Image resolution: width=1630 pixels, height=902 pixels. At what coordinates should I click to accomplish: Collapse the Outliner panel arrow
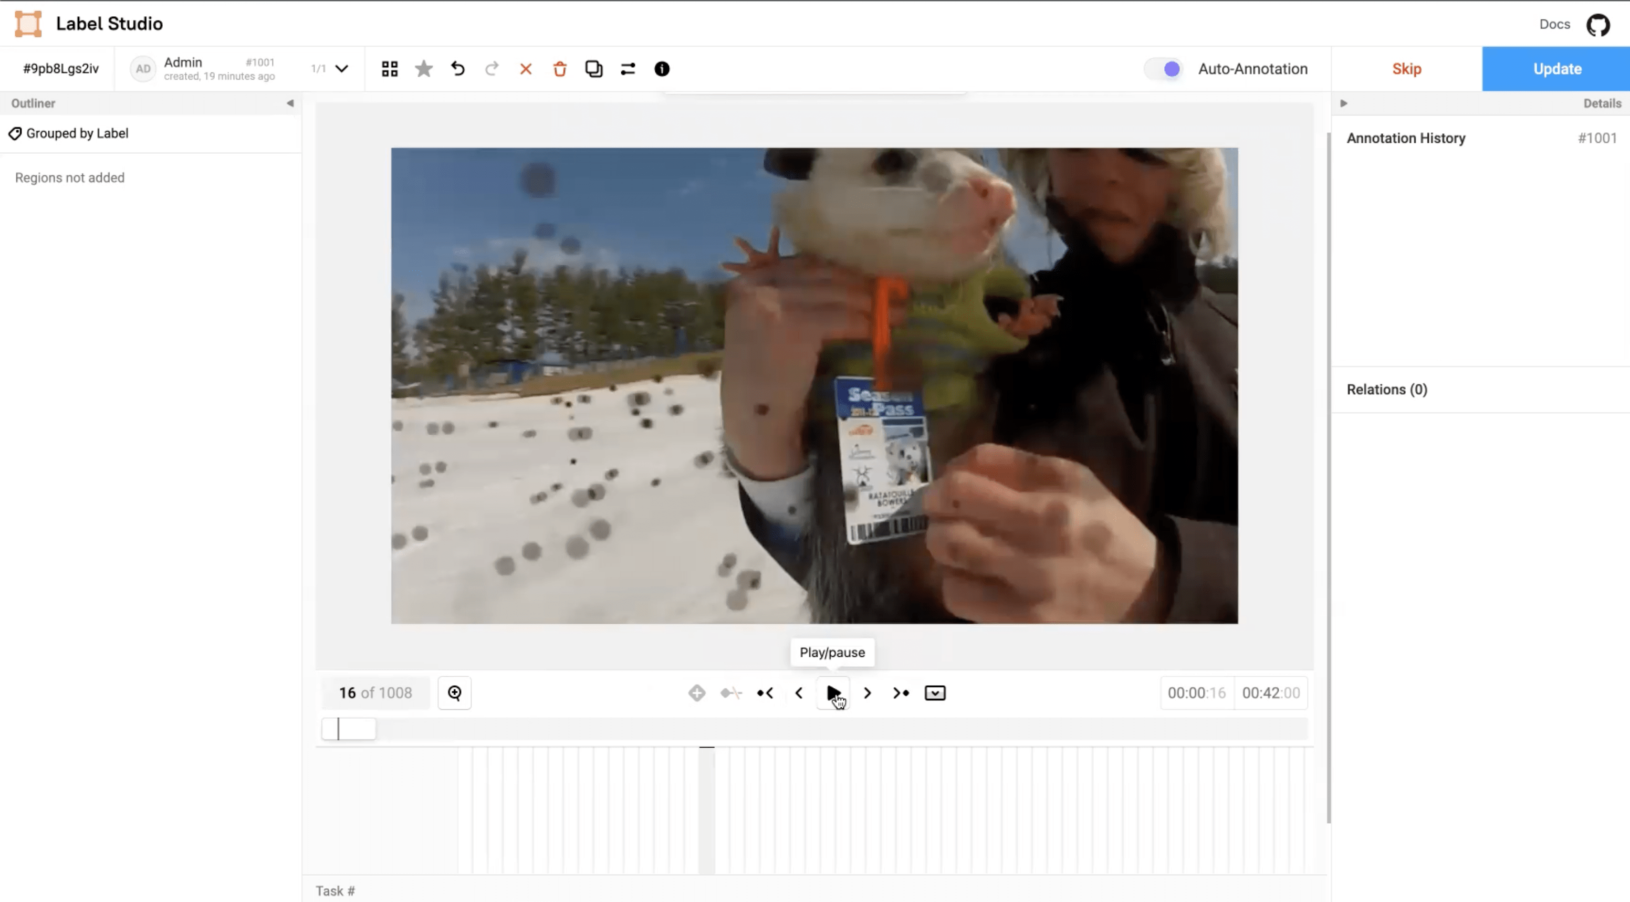[290, 103]
